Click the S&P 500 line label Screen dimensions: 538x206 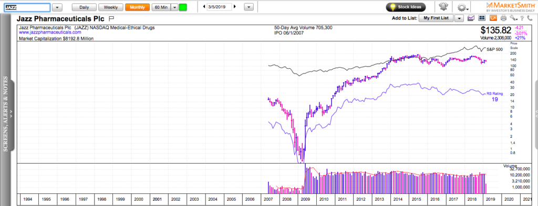click(495, 50)
